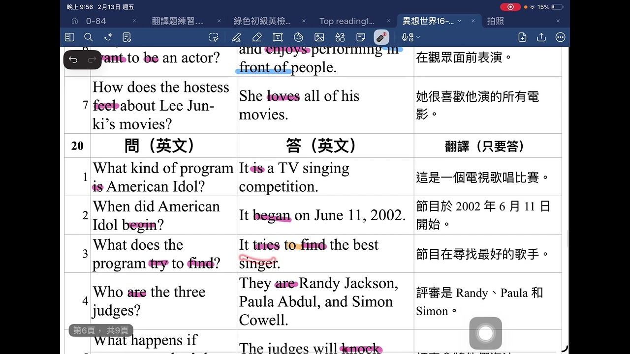Select the Sticky note tool
The width and height of the screenshot is (630, 354).
[361, 37]
